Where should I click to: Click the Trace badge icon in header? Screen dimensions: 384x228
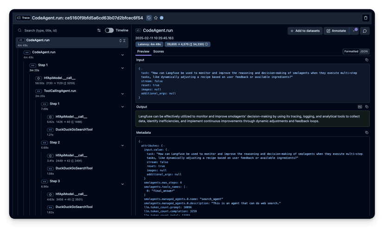(x=23, y=18)
